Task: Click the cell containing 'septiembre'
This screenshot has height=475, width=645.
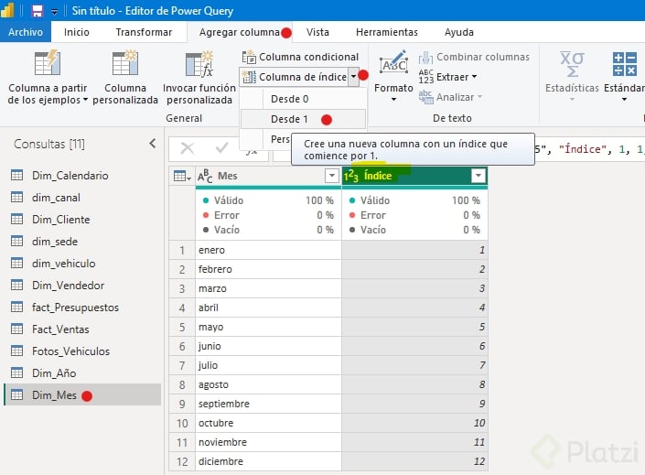Action: [x=268, y=404]
